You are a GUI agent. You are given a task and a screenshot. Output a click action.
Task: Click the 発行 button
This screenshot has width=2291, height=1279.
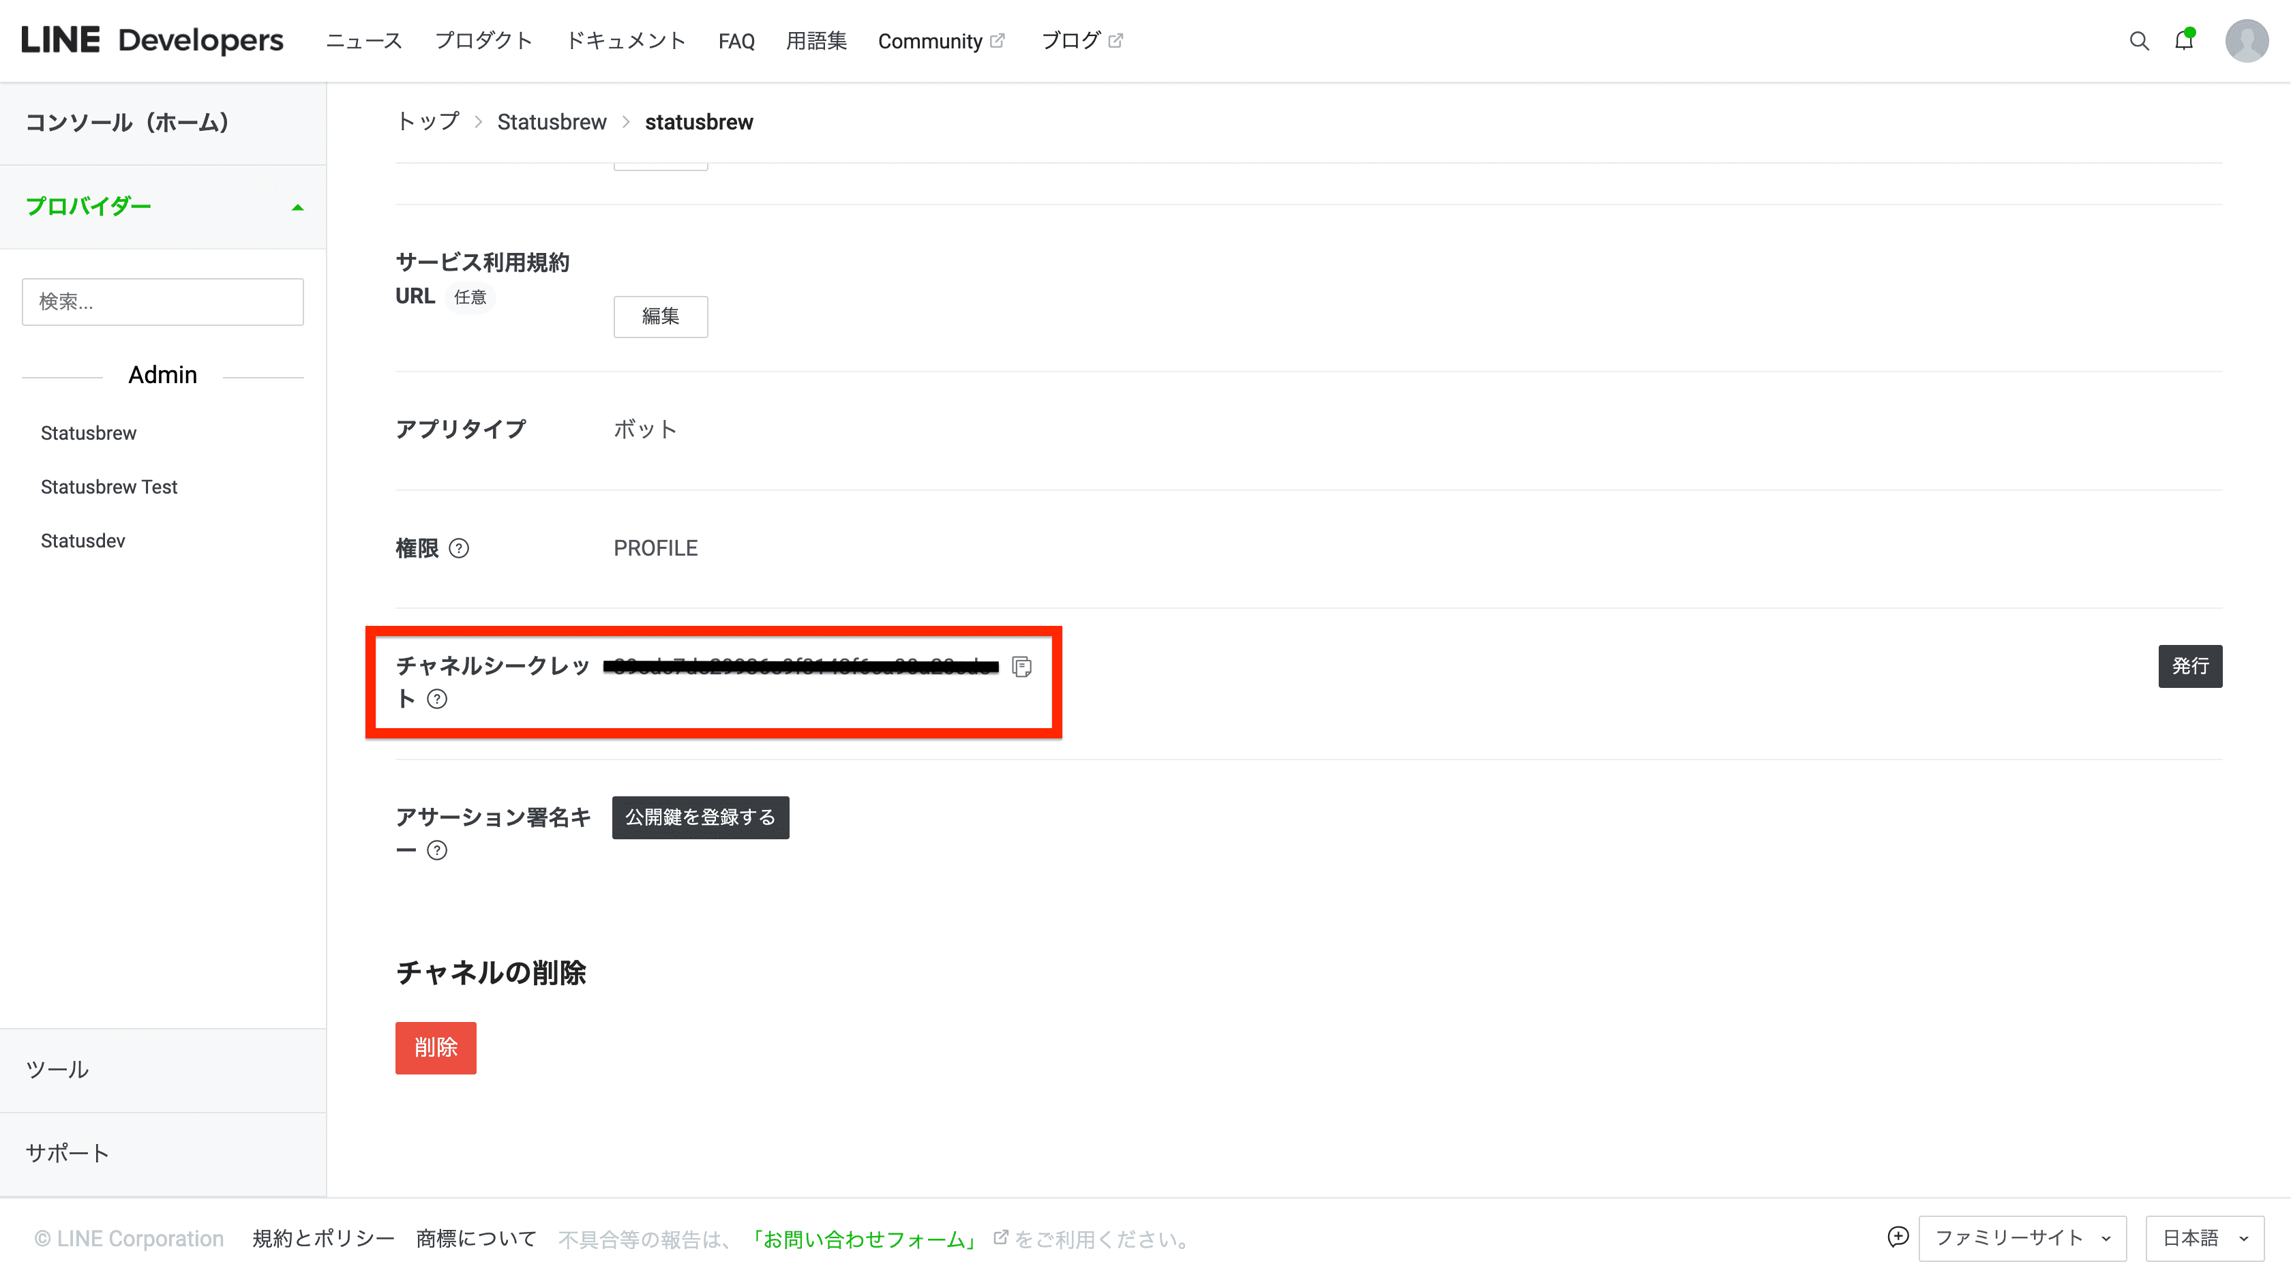(x=2189, y=666)
